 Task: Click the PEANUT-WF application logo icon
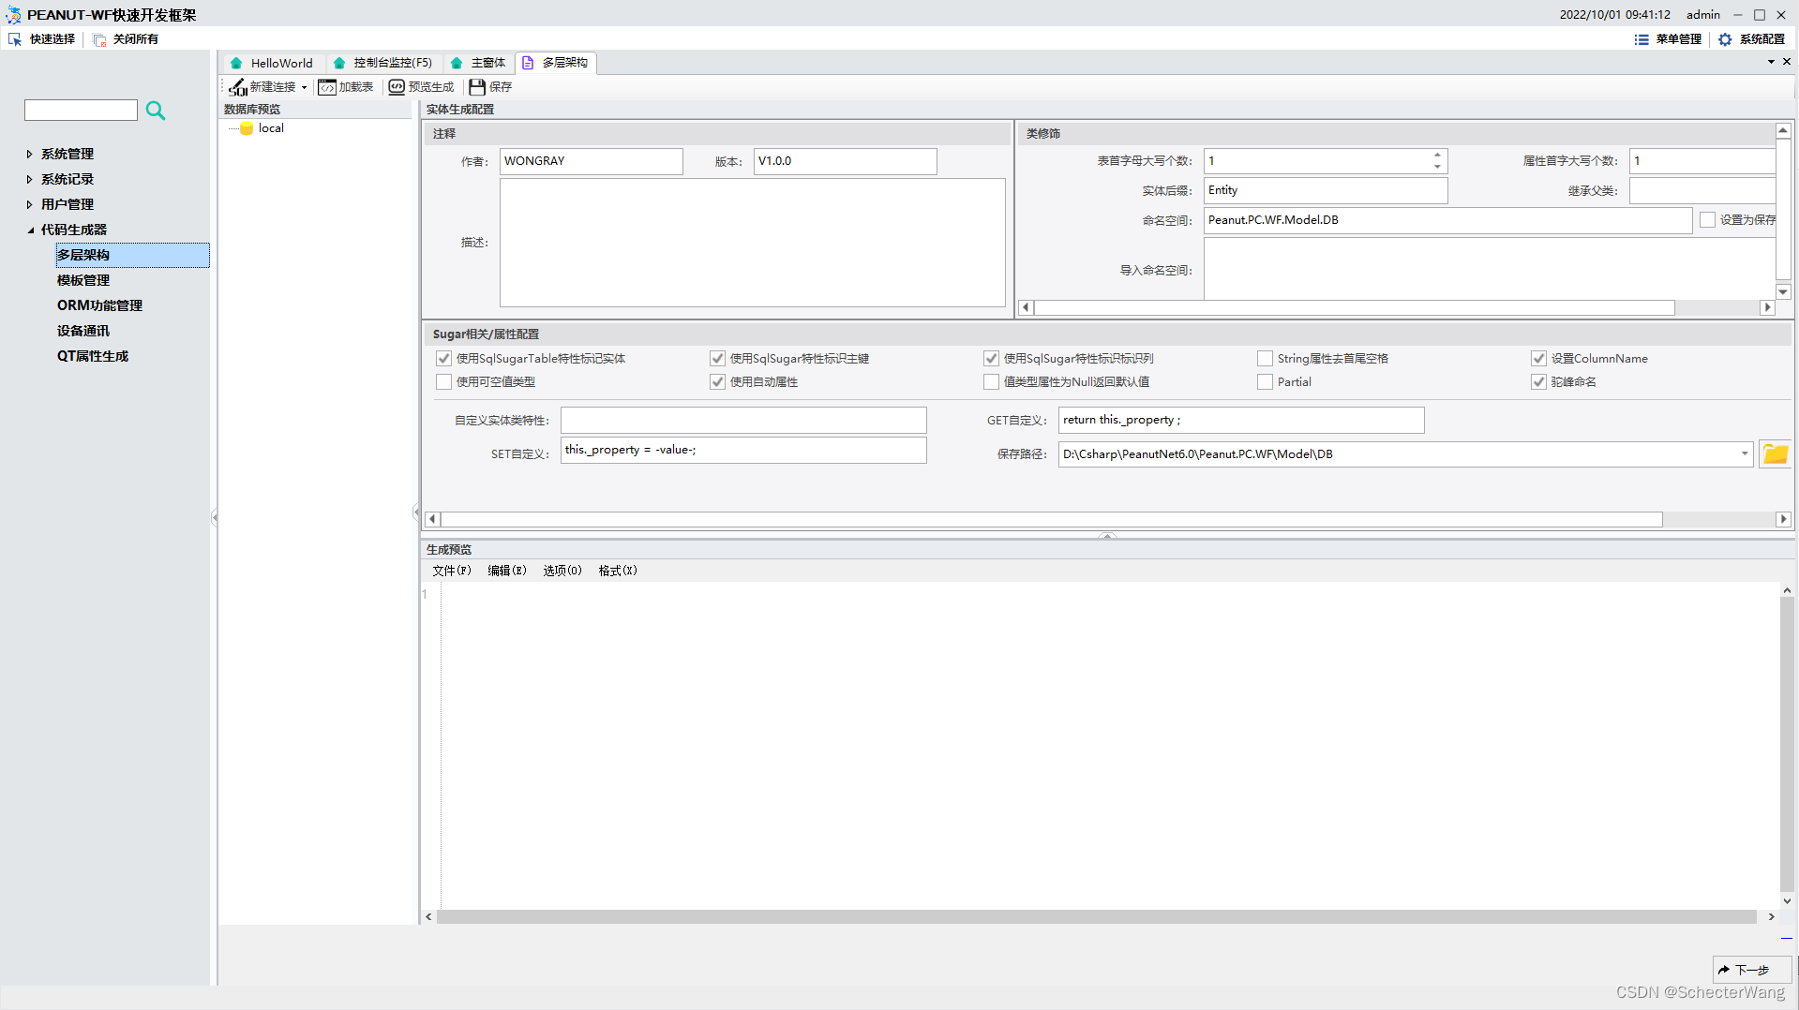click(13, 15)
